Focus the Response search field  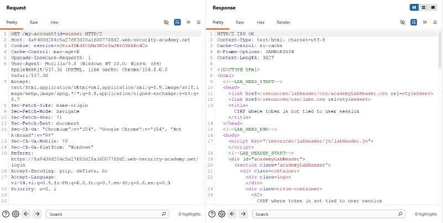click(328, 214)
